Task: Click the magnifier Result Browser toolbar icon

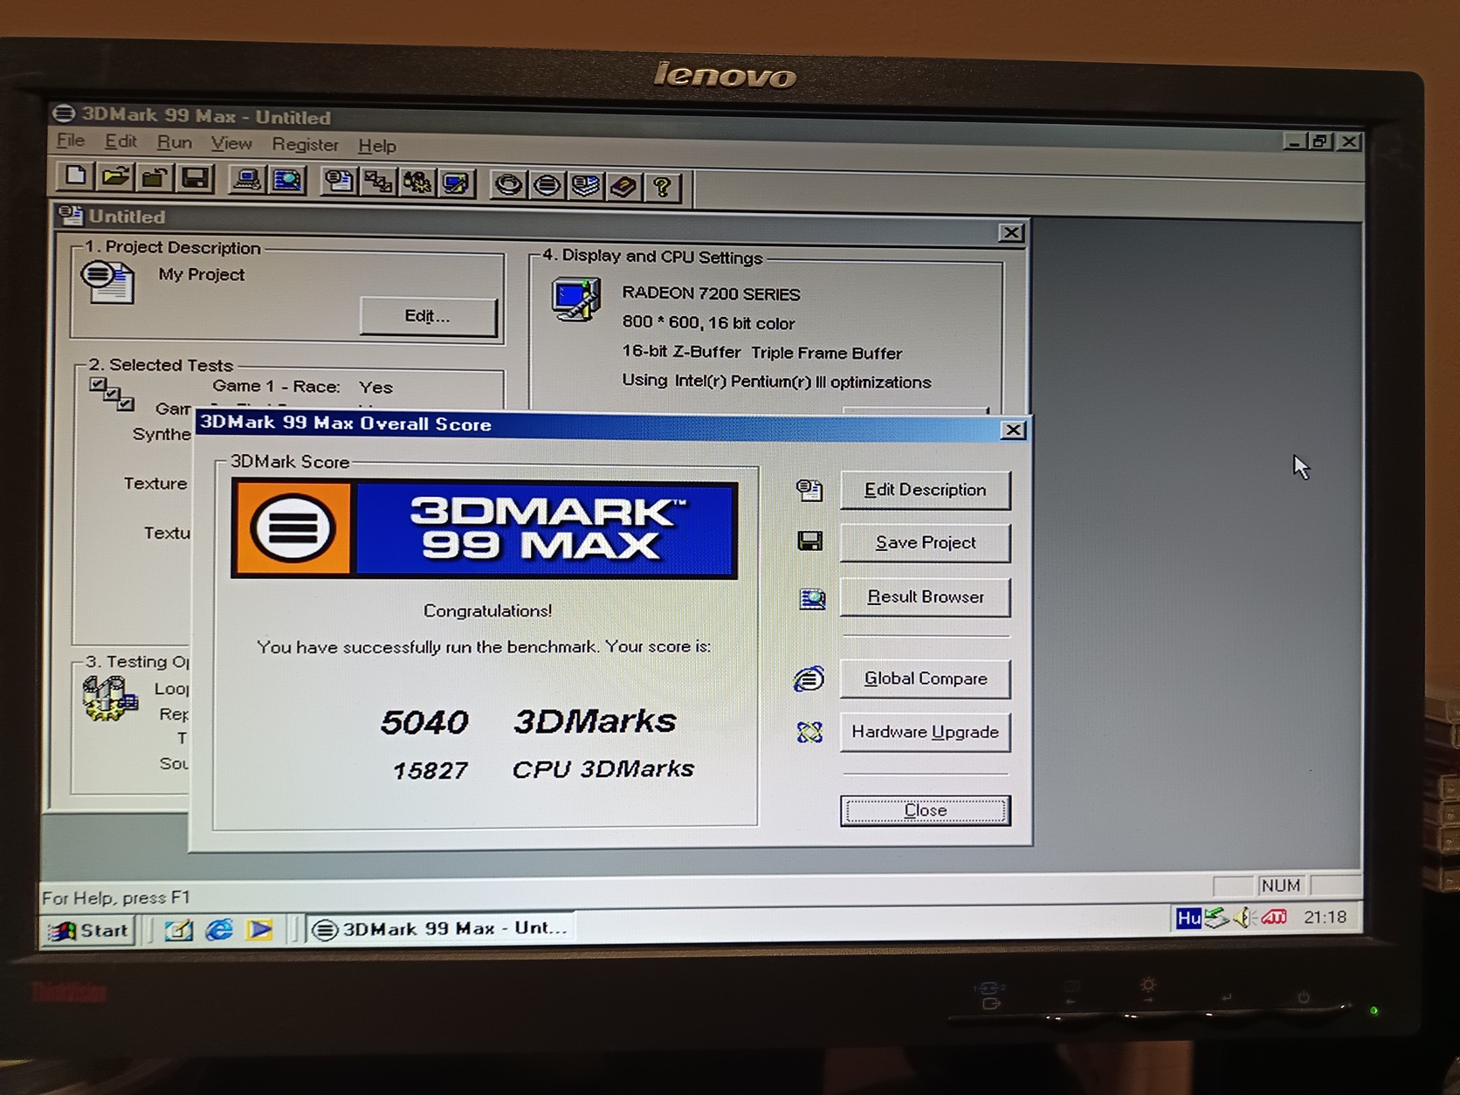Action: pyautogui.click(x=287, y=182)
